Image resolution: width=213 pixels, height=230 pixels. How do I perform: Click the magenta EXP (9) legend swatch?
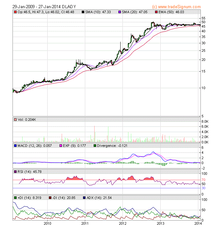pyautogui.click(x=61, y=146)
